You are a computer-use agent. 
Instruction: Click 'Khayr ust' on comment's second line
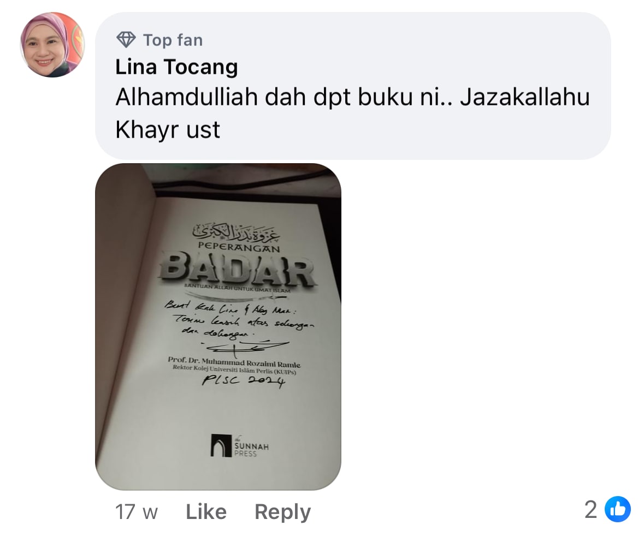tap(168, 130)
